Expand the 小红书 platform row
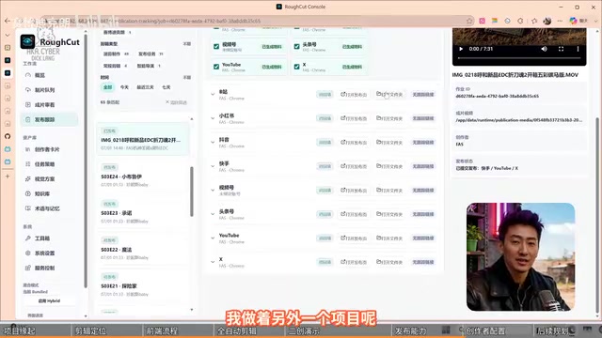Screen dimensions: 602x338 pyautogui.click(x=213, y=118)
